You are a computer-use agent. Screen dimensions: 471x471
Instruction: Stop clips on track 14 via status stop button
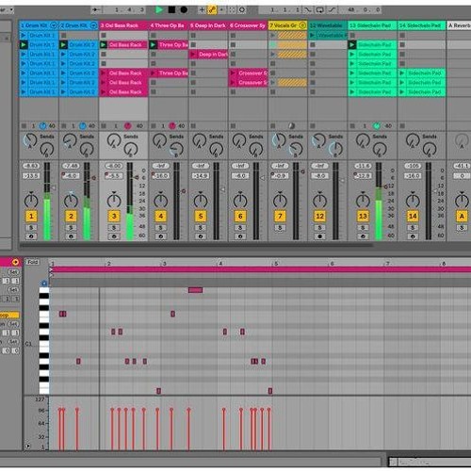[402, 126]
